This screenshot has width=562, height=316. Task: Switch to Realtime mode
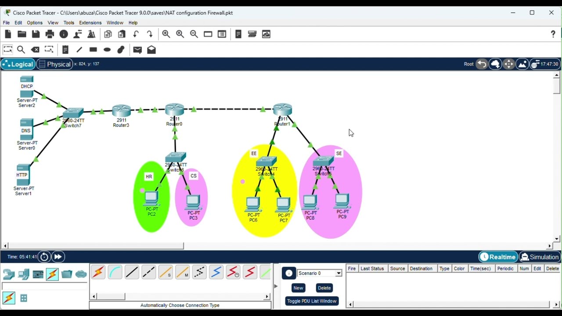pyautogui.click(x=498, y=257)
